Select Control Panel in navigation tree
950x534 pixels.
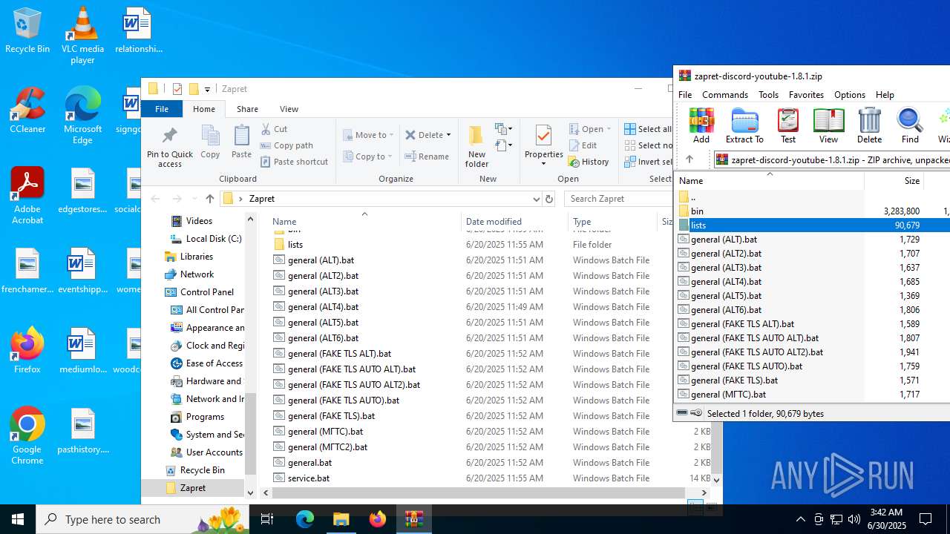coord(206,292)
